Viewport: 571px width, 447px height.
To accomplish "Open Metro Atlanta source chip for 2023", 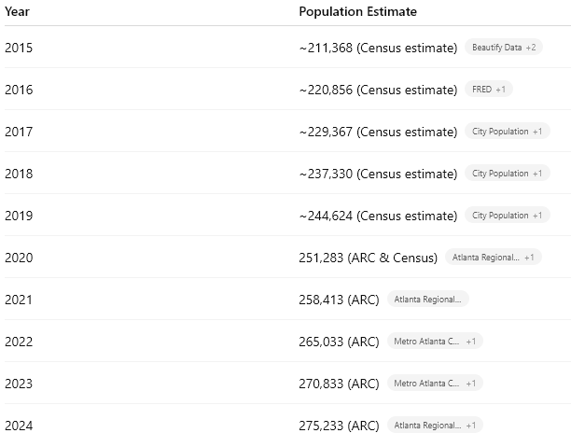I will pyautogui.click(x=435, y=384).
